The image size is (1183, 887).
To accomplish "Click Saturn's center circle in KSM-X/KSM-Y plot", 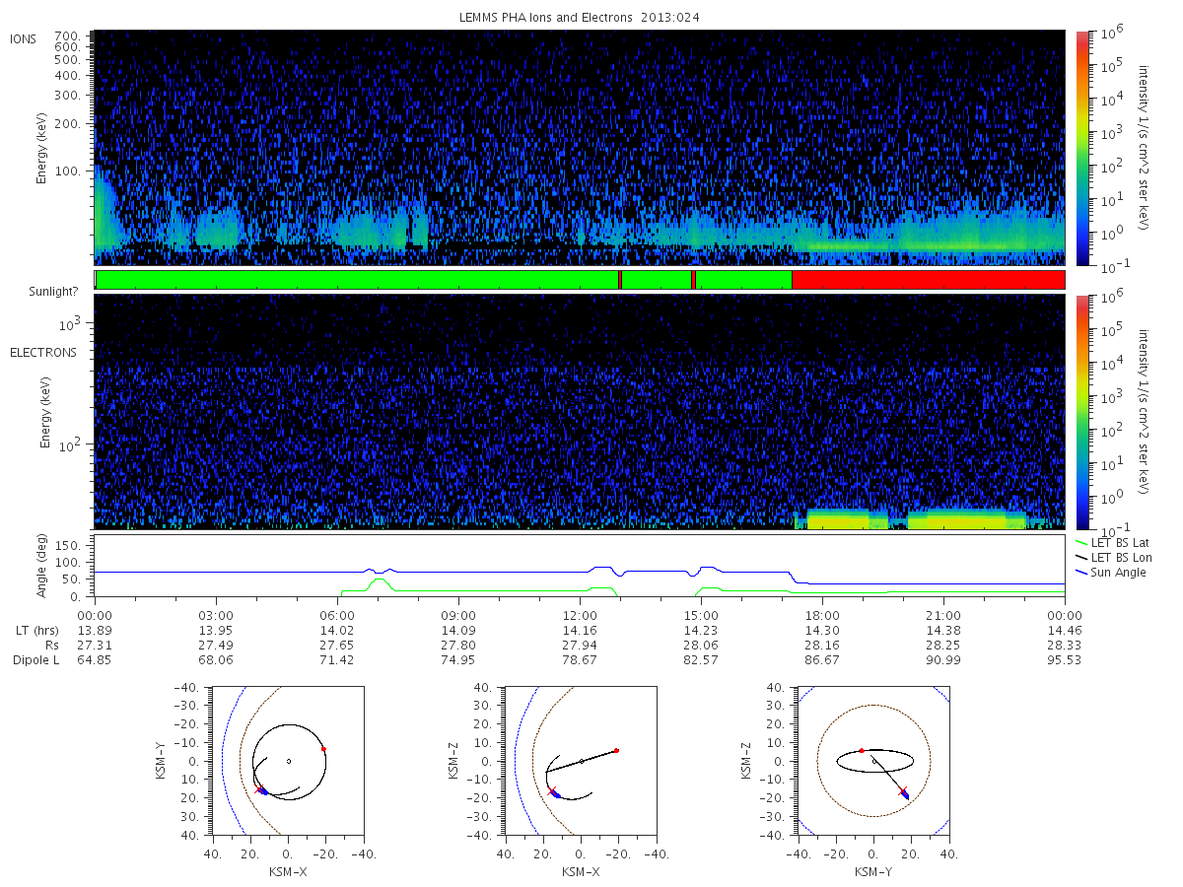I will pos(288,761).
